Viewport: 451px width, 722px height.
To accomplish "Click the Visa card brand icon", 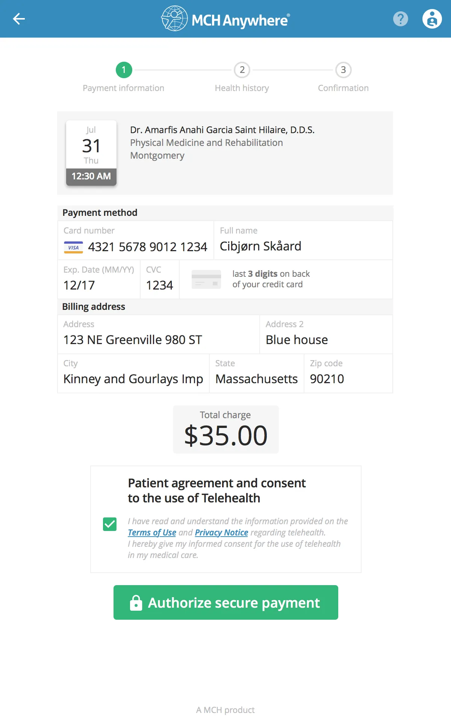I will (x=73, y=247).
